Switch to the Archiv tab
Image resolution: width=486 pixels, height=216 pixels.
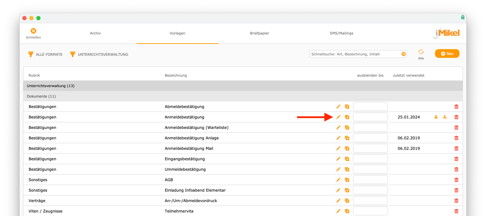pos(95,33)
